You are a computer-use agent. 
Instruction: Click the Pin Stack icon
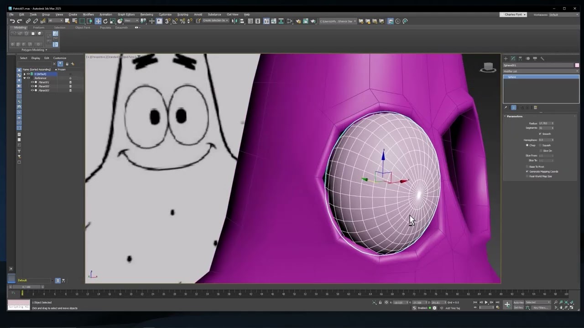pos(506,108)
